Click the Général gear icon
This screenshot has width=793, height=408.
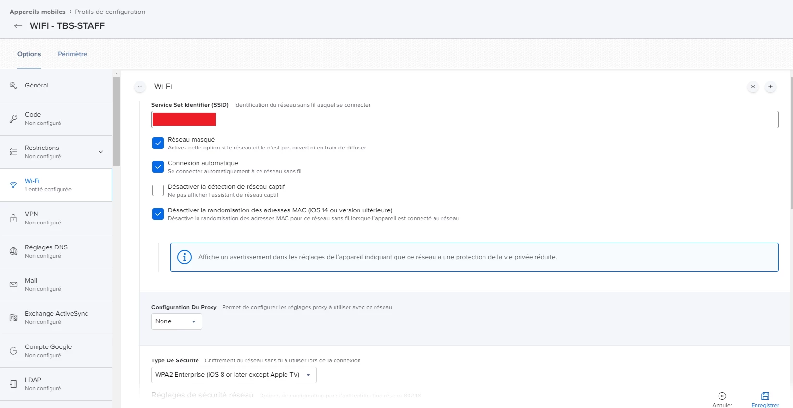coord(13,86)
